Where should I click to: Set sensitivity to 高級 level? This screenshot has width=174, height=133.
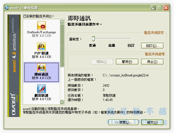(112, 45)
